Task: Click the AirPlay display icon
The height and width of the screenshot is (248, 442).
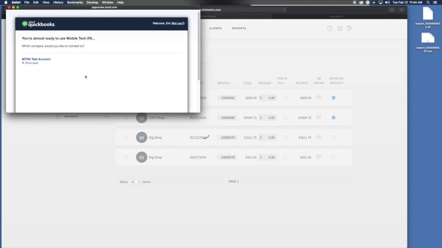Action: 381,2
